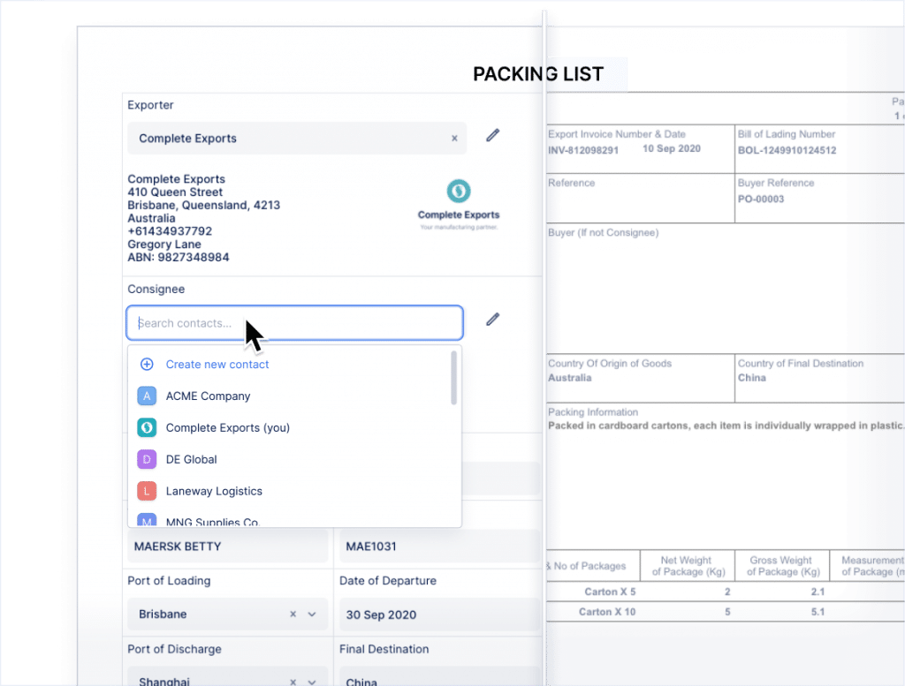Choose Create new contact
This screenshot has height=686, width=905.
pyautogui.click(x=217, y=365)
